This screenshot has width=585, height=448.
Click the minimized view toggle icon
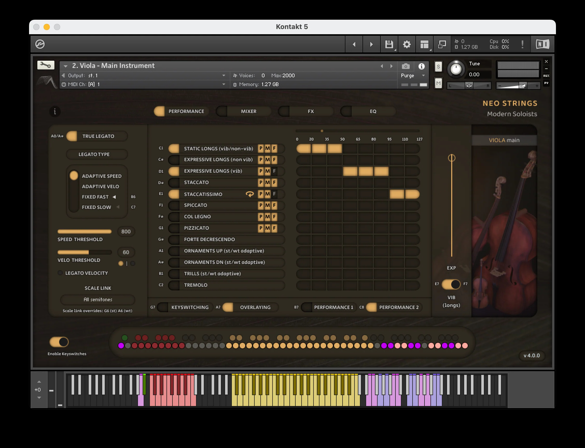click(442, 44)
